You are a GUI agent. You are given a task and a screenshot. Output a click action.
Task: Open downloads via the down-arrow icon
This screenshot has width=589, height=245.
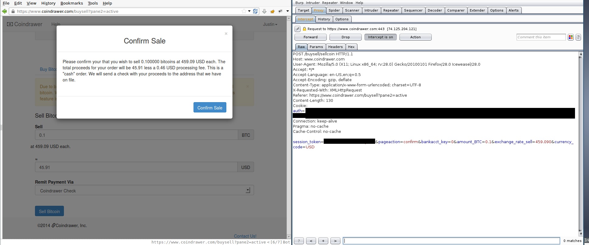[x=264, y=11]
